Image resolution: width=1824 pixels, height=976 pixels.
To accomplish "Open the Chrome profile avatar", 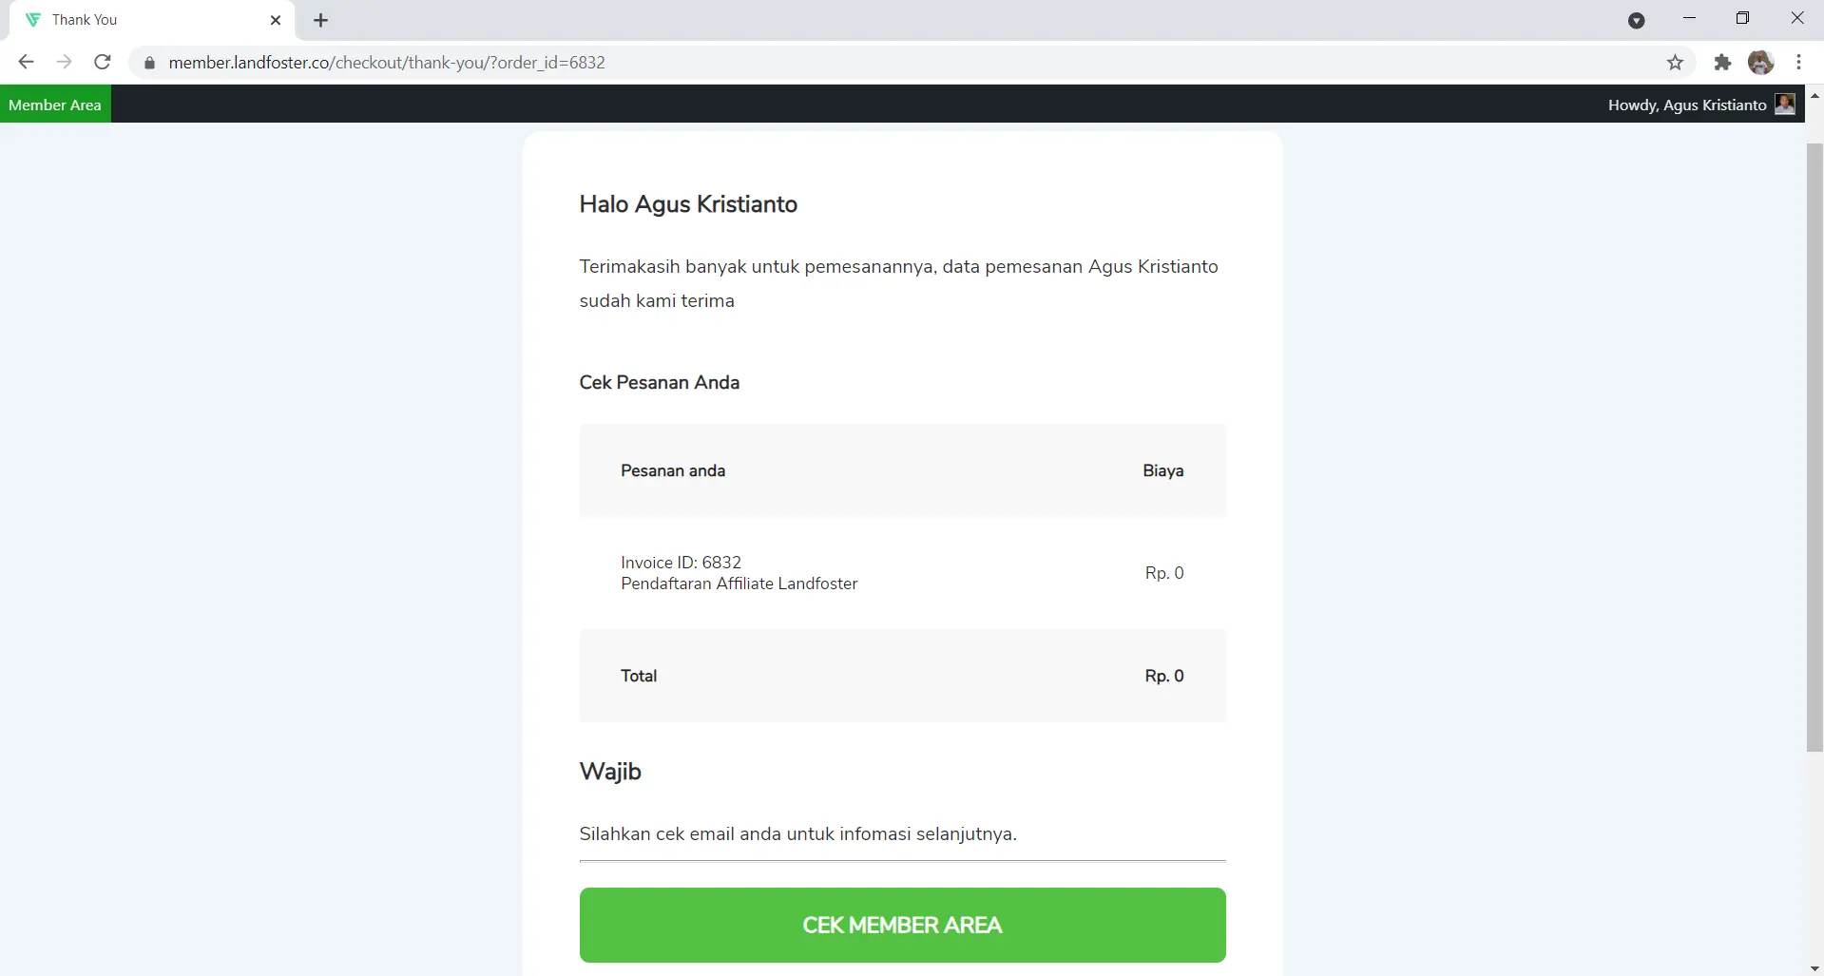I will tap(1760, 63).
